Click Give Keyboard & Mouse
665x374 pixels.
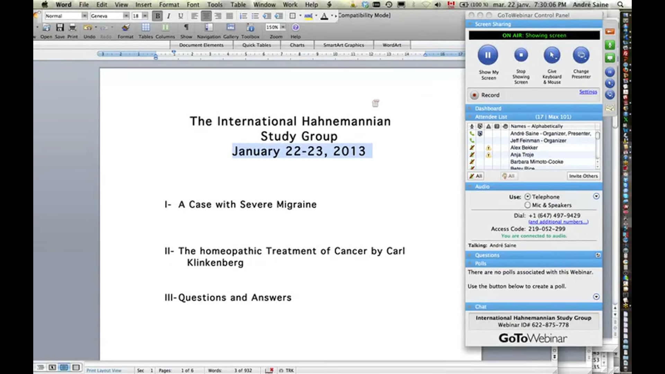tap(552, 55)
